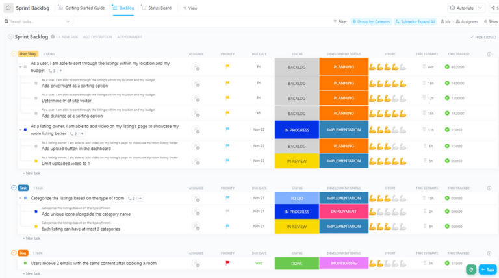Open the Getting Started Guide tab
This screenshot has width=499, height=278.
pos(82,8)
